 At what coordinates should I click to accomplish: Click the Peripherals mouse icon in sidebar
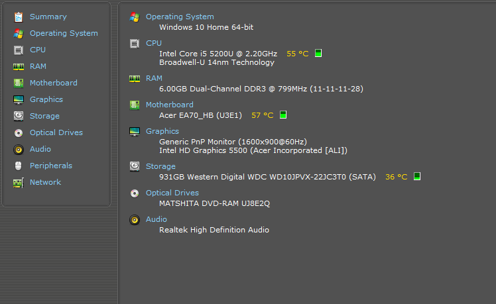[x=18, y=166]
